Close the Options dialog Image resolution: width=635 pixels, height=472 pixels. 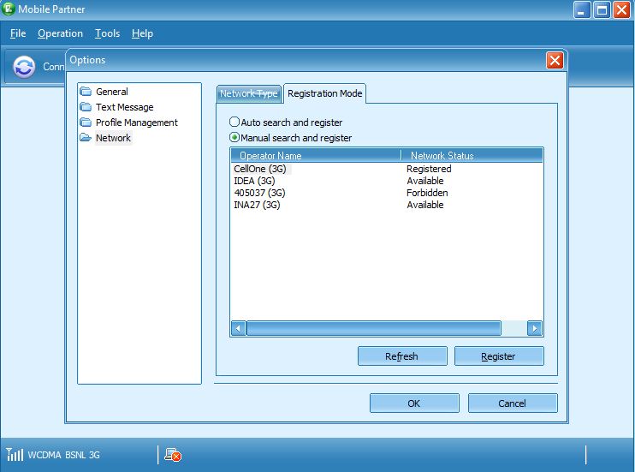555,61
